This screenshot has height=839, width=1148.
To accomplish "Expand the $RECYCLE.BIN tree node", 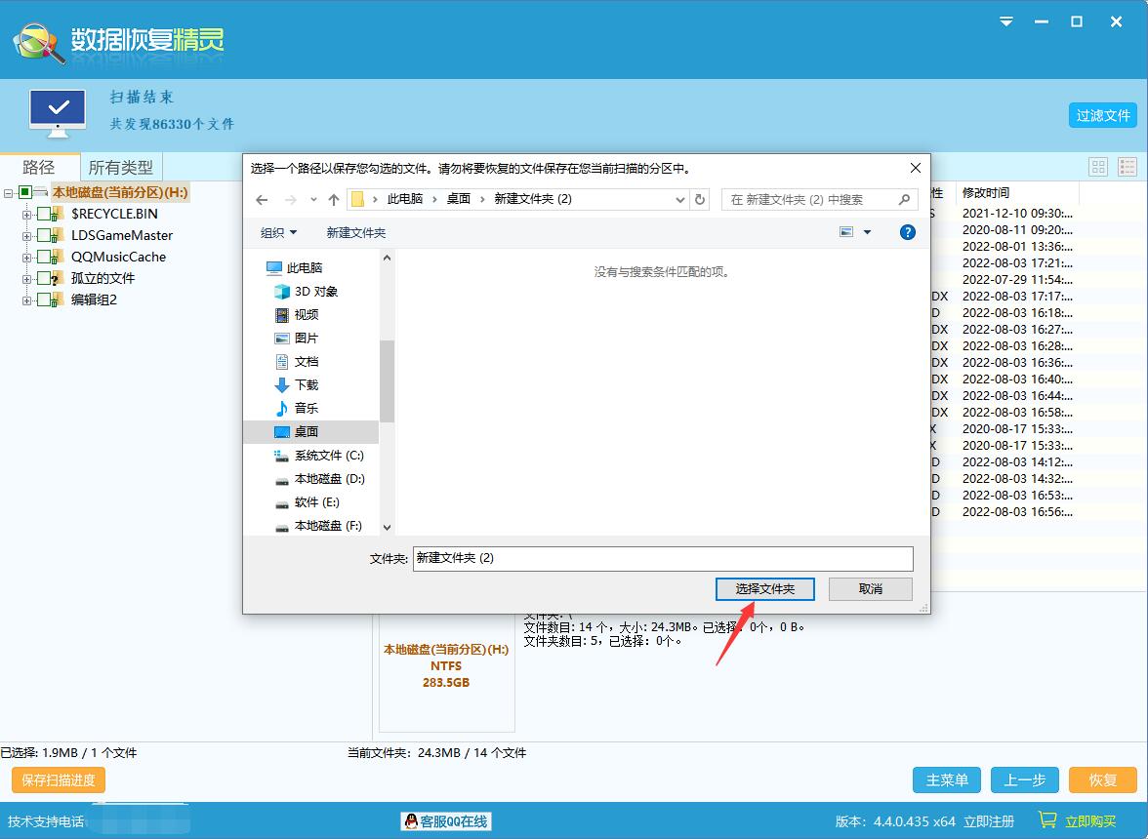I will (x=26, y=215).
